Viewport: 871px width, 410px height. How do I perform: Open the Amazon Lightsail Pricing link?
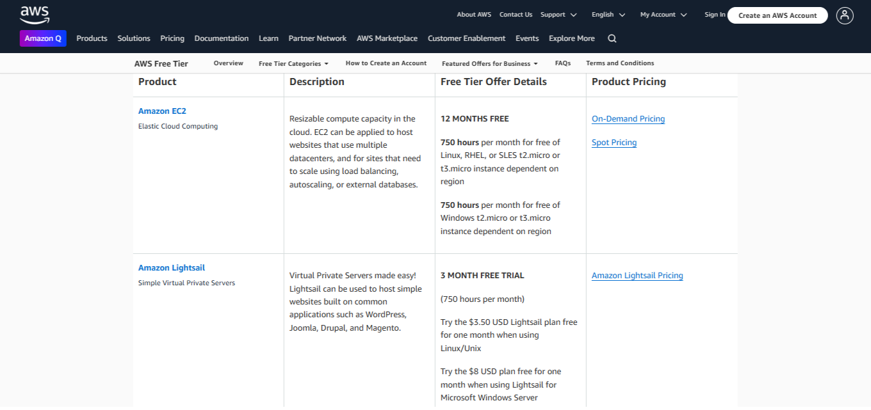click(637, 276)
